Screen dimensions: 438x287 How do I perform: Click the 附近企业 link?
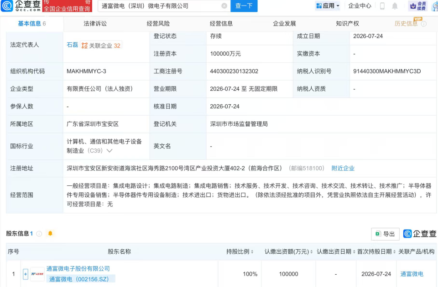[343, 169]
